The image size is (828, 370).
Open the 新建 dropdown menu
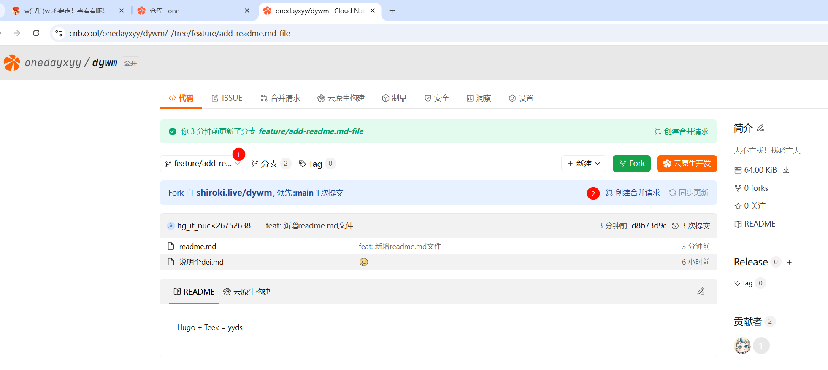pyautogui.click(x=584, y=164)
